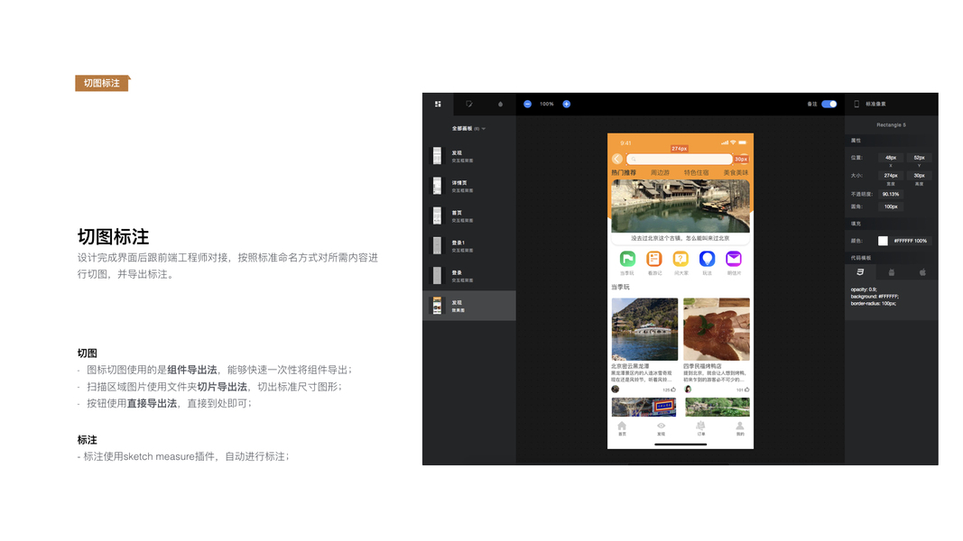Click the 我的 profile icon in bottom nav

click(740, 426)
